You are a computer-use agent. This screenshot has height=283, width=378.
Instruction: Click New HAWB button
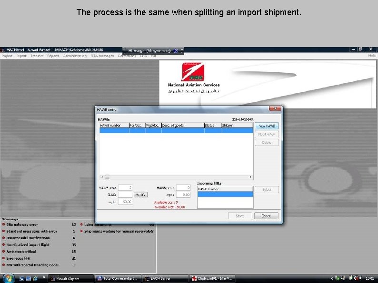click(267, 126)
